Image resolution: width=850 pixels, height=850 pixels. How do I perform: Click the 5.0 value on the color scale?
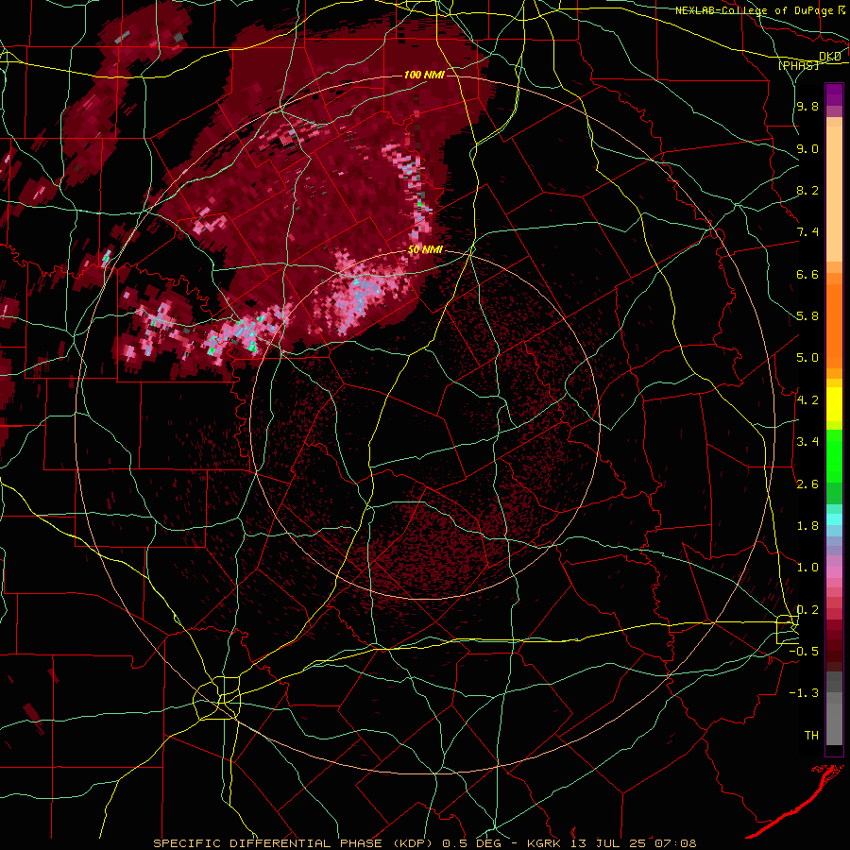click(x=807, y=358)
